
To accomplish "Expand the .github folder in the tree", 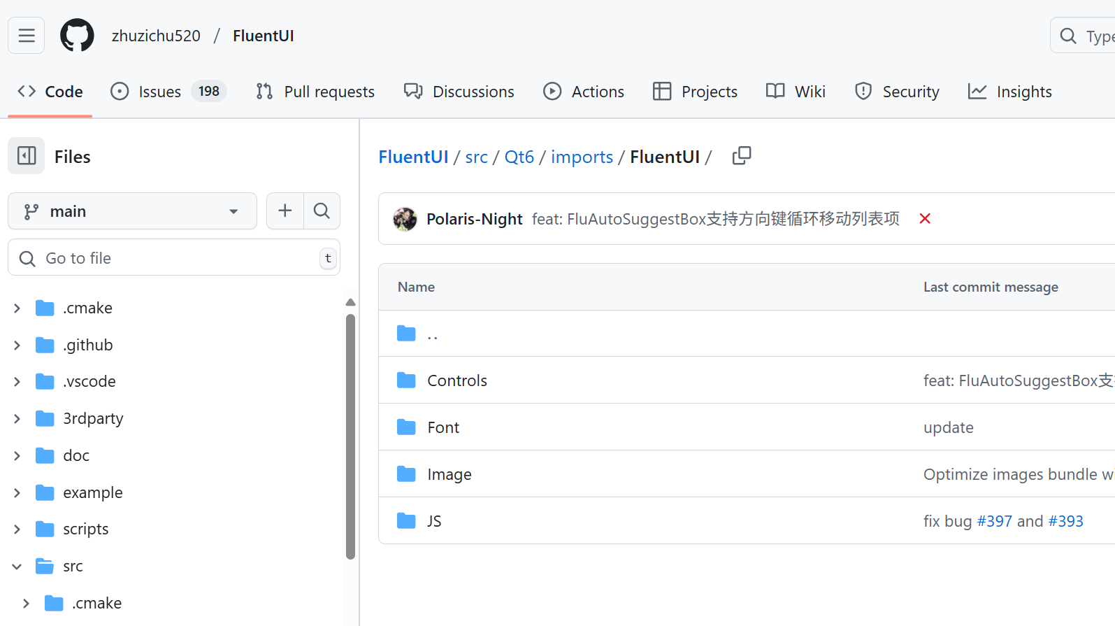I will click(x=17, y=346).
